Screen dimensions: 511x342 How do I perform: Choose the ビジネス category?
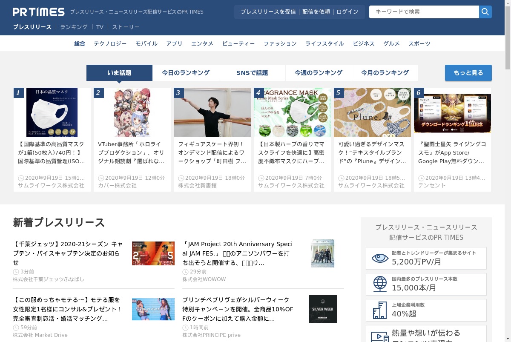click(364, 43)
